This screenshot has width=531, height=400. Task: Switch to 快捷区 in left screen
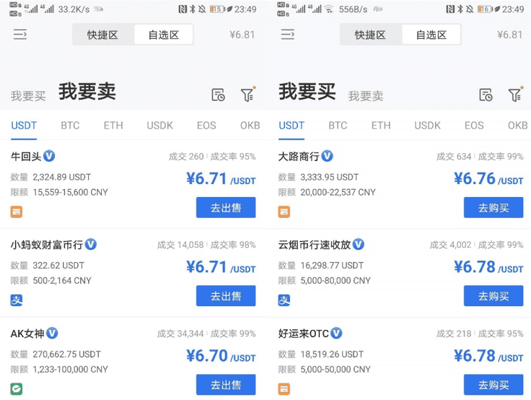pos(103,35)
